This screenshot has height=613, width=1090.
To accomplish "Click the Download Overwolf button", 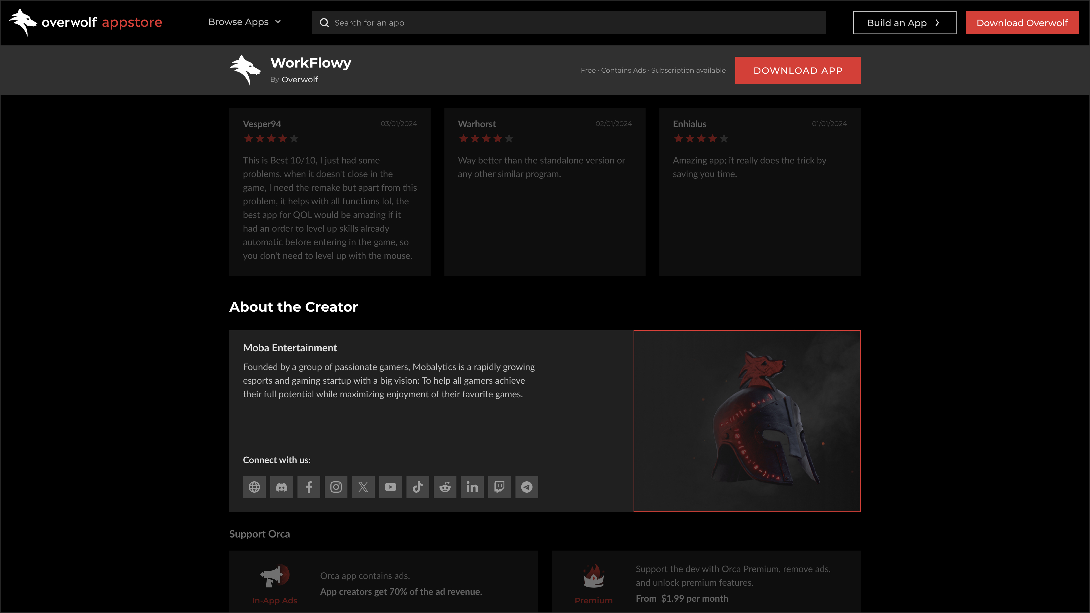I will click(1022, 23).
